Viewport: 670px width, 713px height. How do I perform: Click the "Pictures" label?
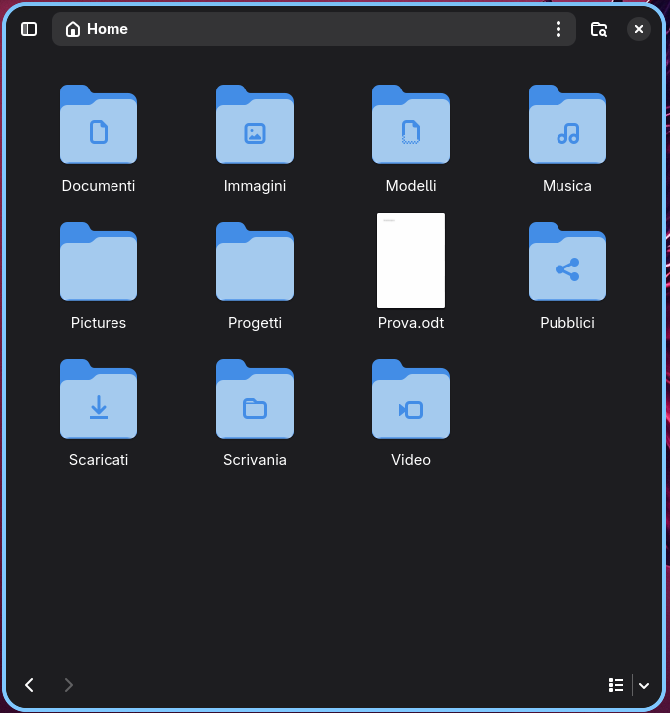pyautogui.click(x=99, y=323)
